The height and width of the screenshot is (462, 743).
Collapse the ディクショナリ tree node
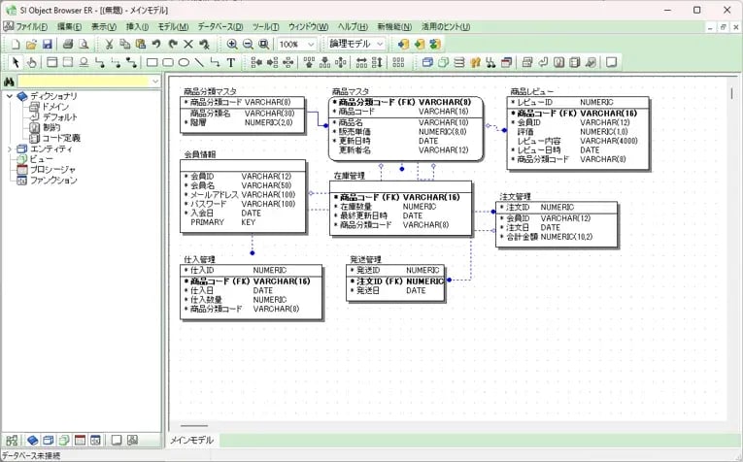pyautogui.click(x=10, y=96)
